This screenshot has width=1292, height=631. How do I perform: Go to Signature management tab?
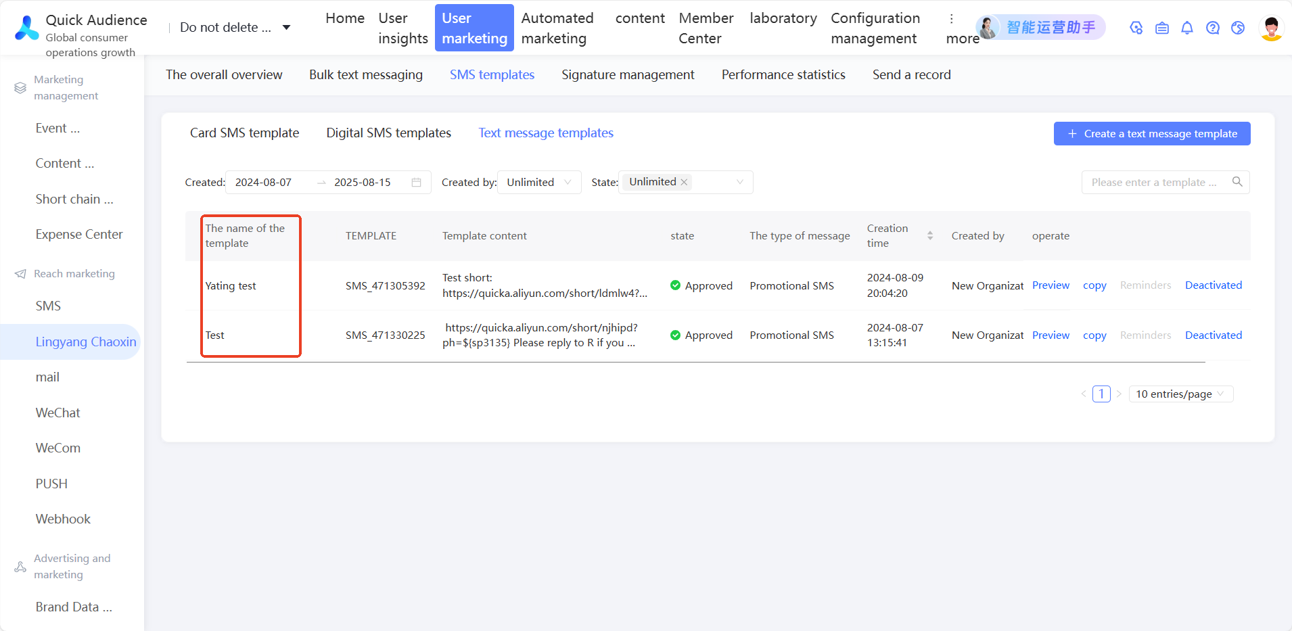coord(628,75)
